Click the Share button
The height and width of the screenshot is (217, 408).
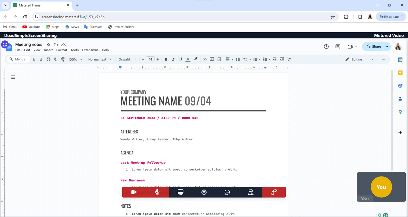(x=374, y=46)
